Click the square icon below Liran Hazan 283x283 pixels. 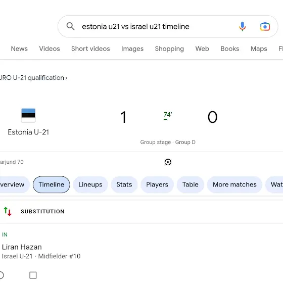[33, 275]
